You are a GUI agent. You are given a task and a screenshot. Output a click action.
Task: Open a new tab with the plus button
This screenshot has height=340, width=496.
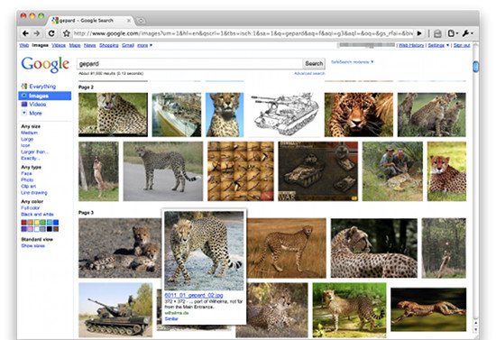(x=141, y=21)
